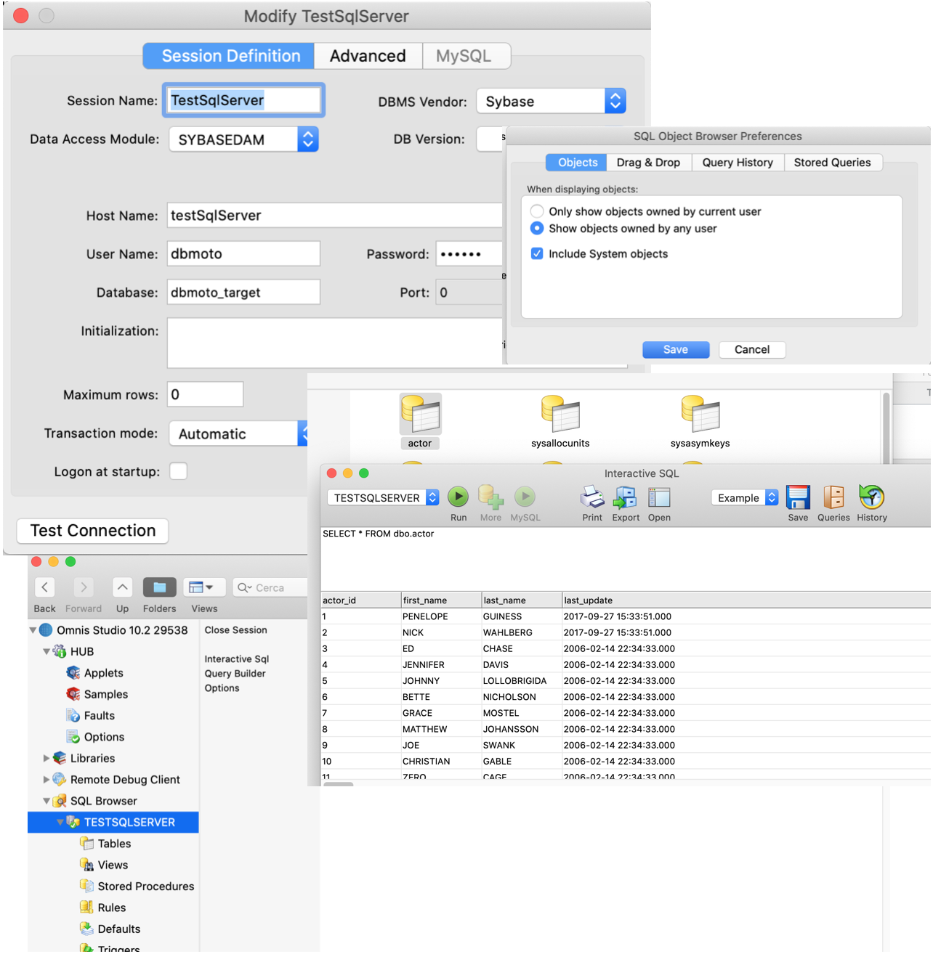Image resolution: width=933 pixels, height=954 pixels.
Task: Click the More icon in Interactive SQL
Action: point(490,497)
